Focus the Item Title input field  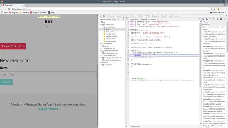point(48,75)
